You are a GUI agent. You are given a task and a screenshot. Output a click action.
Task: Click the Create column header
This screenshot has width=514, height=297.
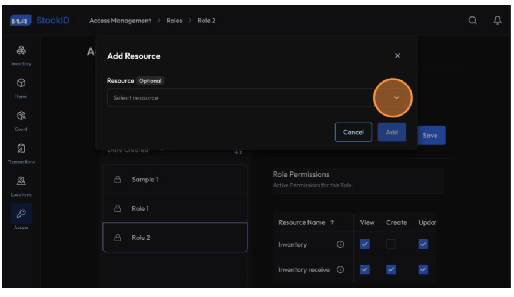point(396,222)
